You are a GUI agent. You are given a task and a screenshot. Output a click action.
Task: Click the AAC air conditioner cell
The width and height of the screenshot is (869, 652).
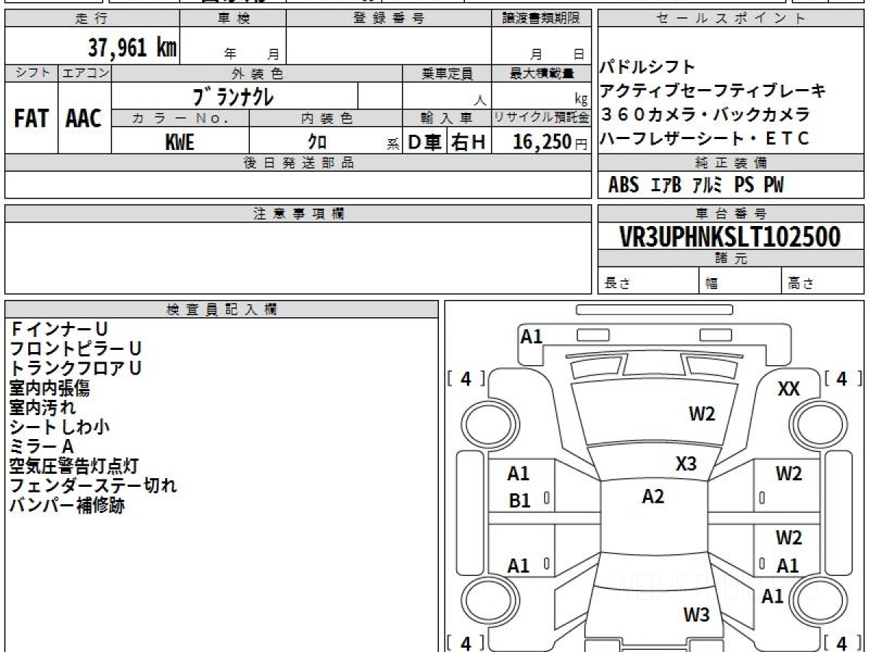84,119
